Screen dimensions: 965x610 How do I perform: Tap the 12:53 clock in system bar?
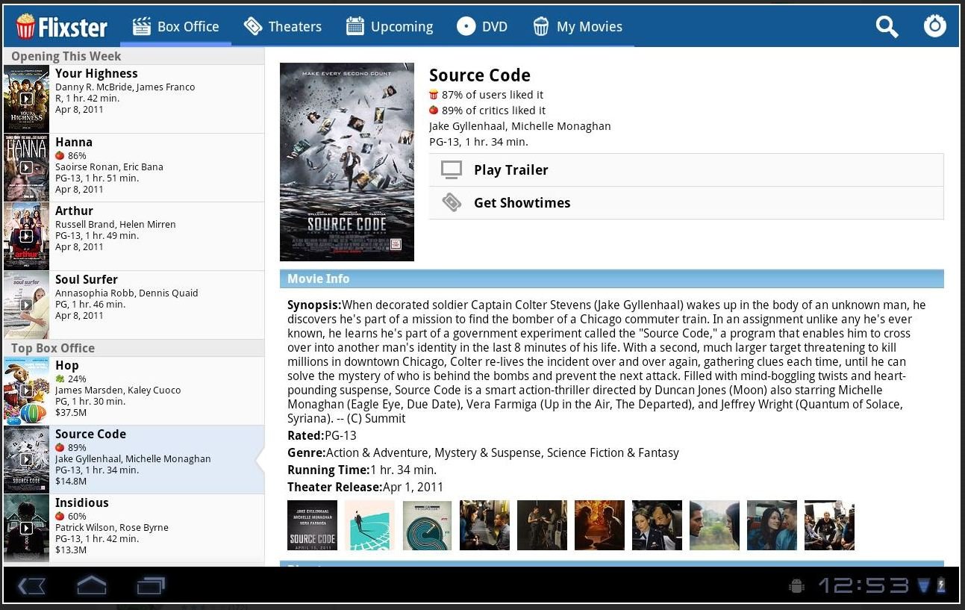(x=863, y=585)
